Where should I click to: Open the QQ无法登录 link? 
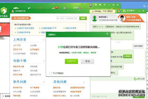click(35, 92)
